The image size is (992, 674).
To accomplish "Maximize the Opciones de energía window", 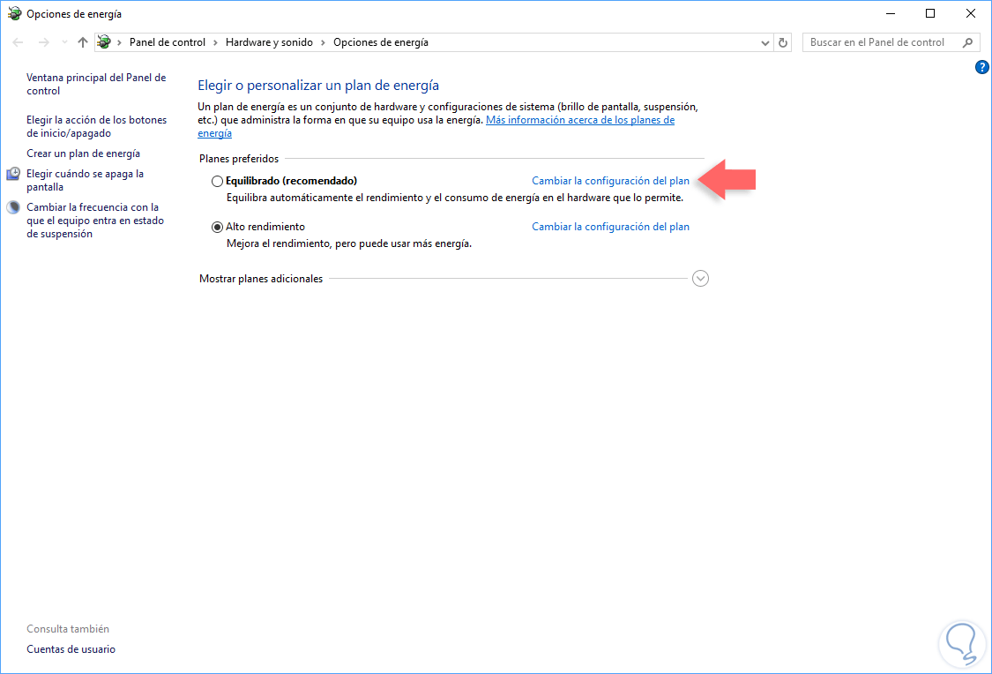I will (930, 13).
